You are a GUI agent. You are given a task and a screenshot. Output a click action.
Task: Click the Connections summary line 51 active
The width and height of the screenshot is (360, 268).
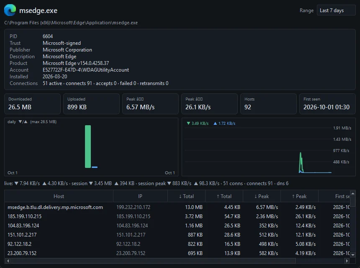point(105,83)
